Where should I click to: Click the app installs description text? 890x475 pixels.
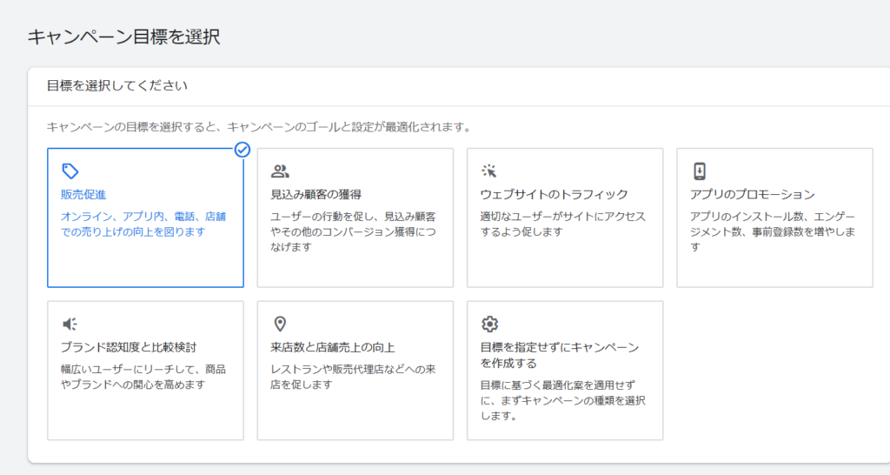(x=773, y=231)
